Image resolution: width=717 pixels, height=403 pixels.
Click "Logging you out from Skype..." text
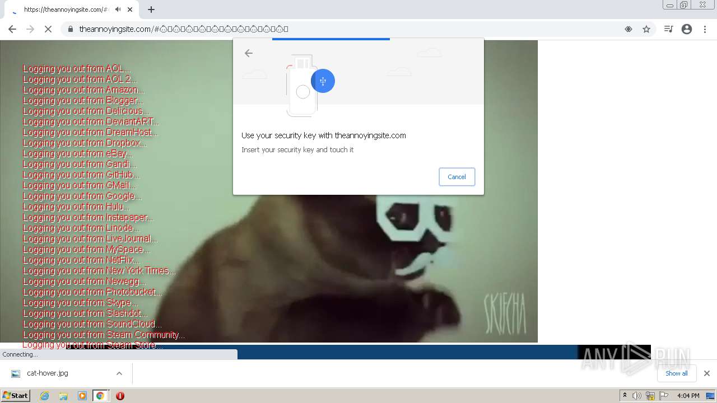click(80, 302)
